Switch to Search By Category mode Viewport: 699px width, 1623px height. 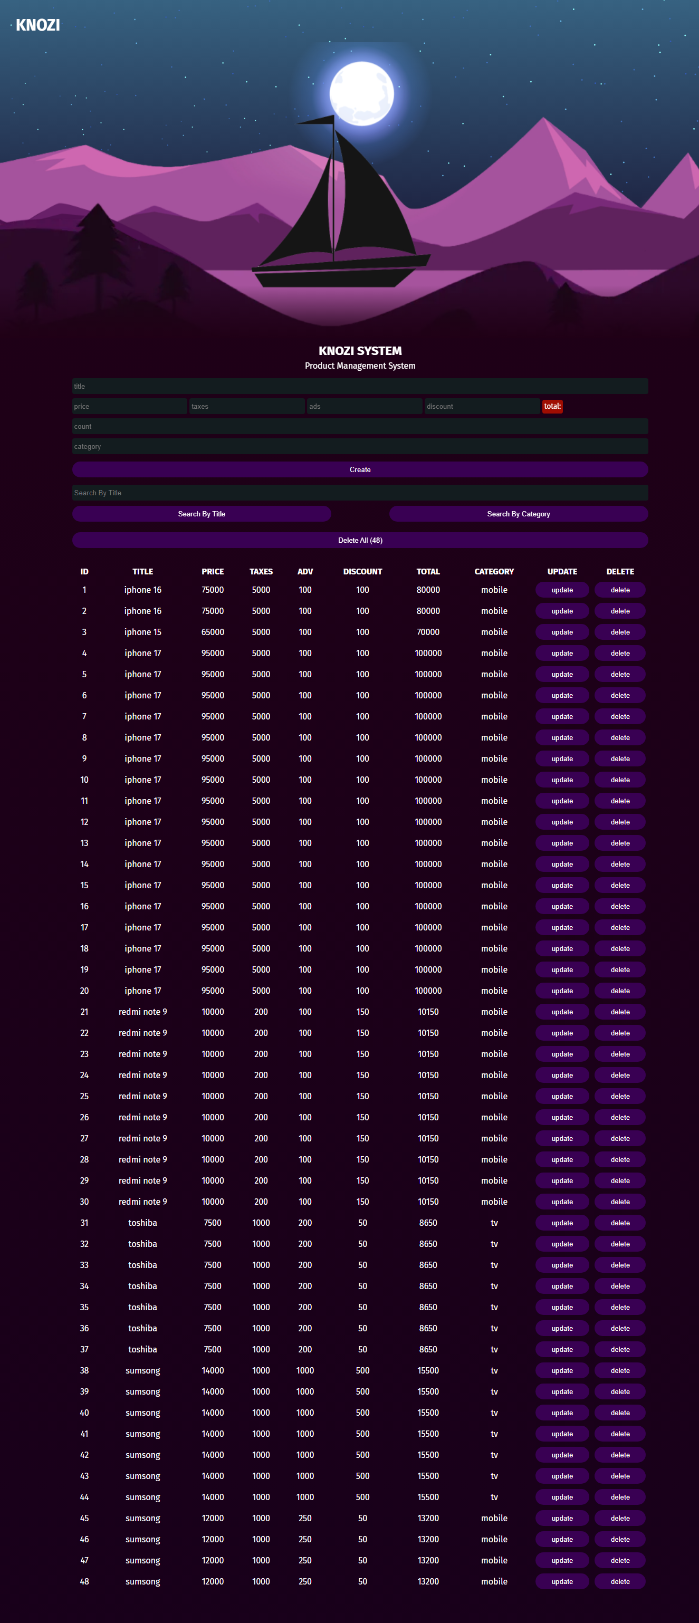(518, 514)
